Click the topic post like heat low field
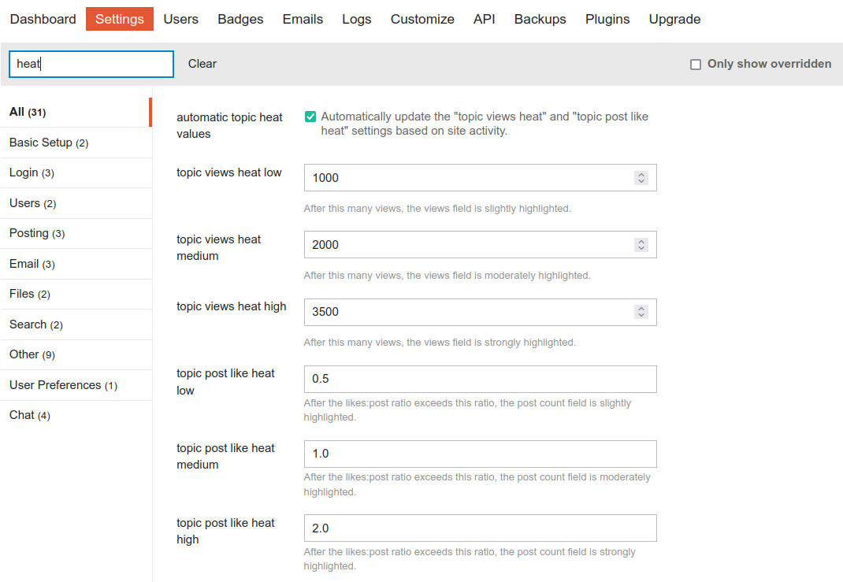 [x=480, y=379]
